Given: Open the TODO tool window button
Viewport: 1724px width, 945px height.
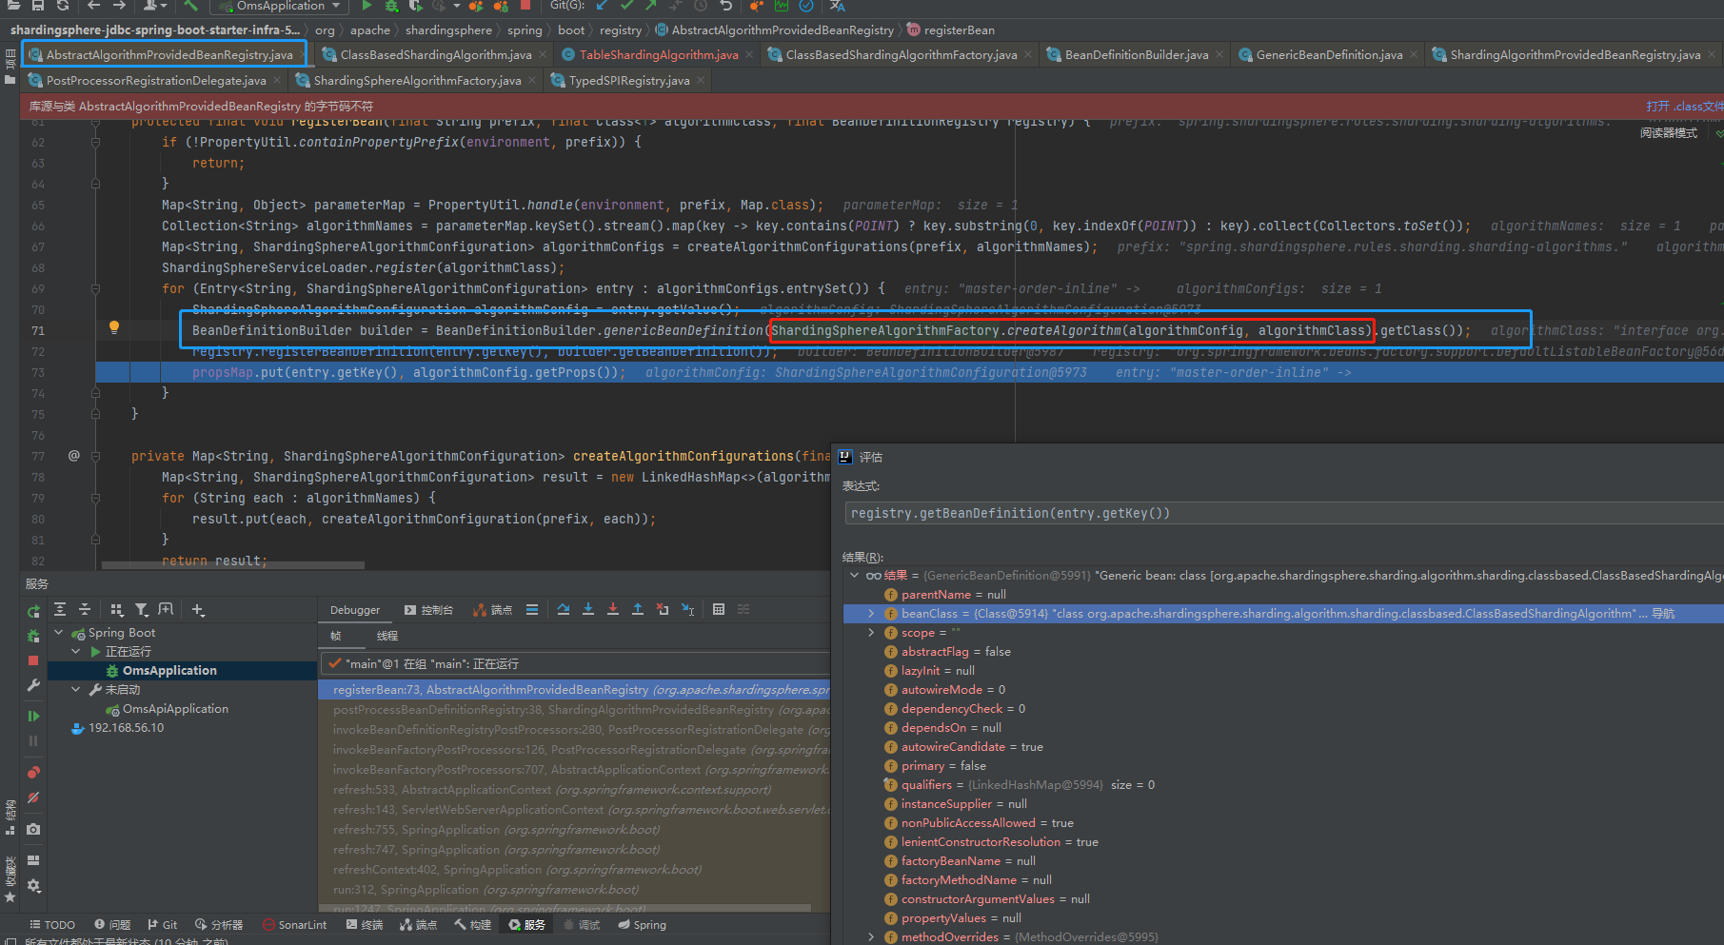Looking at the screenshot, I should coord(52,924).
